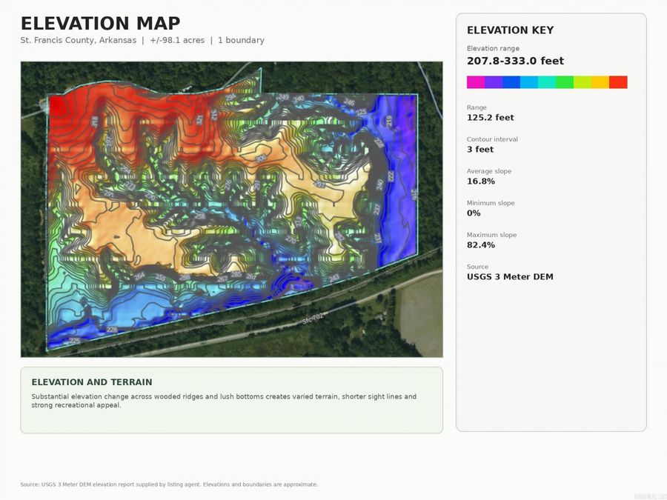
Task: Click the USGS 3 Meter DEM source text
Action: [x=510, y=277]
